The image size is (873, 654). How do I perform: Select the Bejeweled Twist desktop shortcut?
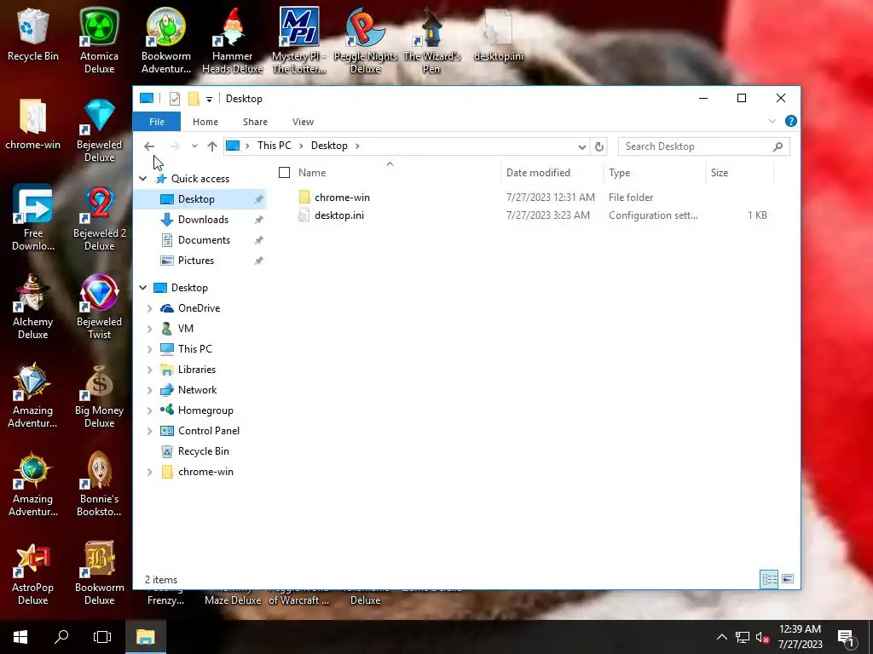click(99, 307)
